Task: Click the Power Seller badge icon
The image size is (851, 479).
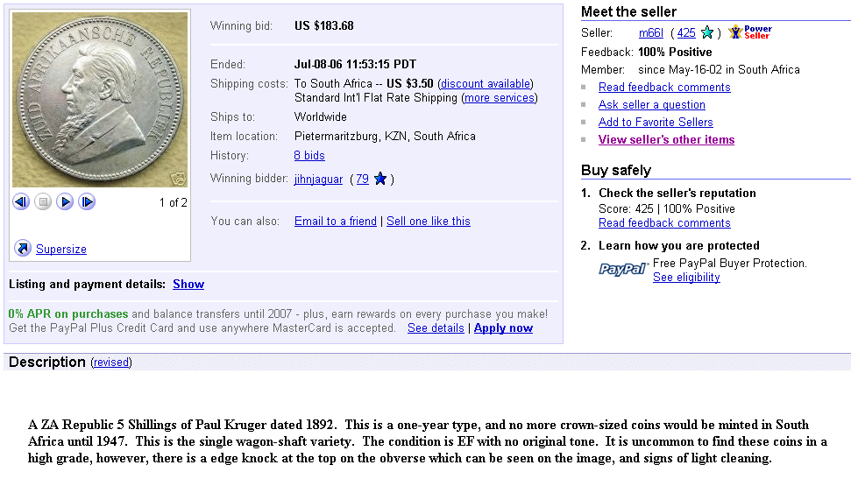Action: 750,32
